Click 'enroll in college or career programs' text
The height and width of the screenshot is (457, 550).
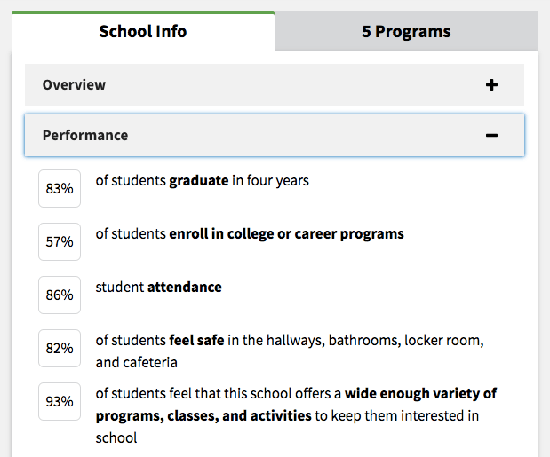click(x=286, y=234)
